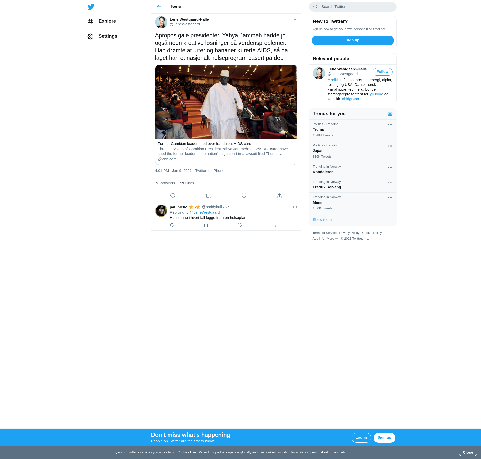
Task: Open options for the Trump trend
Action: 390,125
